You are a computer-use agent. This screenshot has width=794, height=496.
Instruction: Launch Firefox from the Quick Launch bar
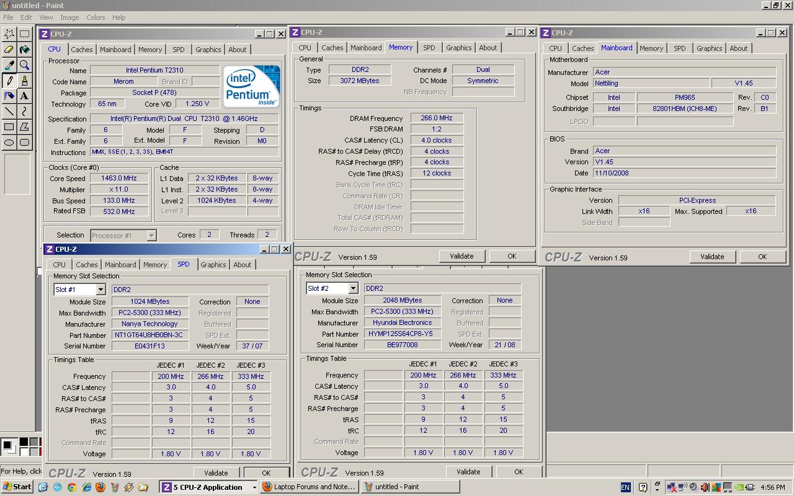tap(100, 487)
